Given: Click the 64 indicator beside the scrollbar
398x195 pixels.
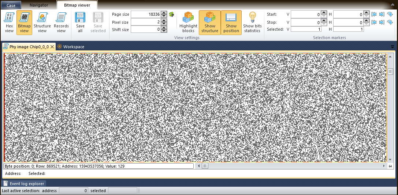Looking at the screenshot, I should coord(390,166).
